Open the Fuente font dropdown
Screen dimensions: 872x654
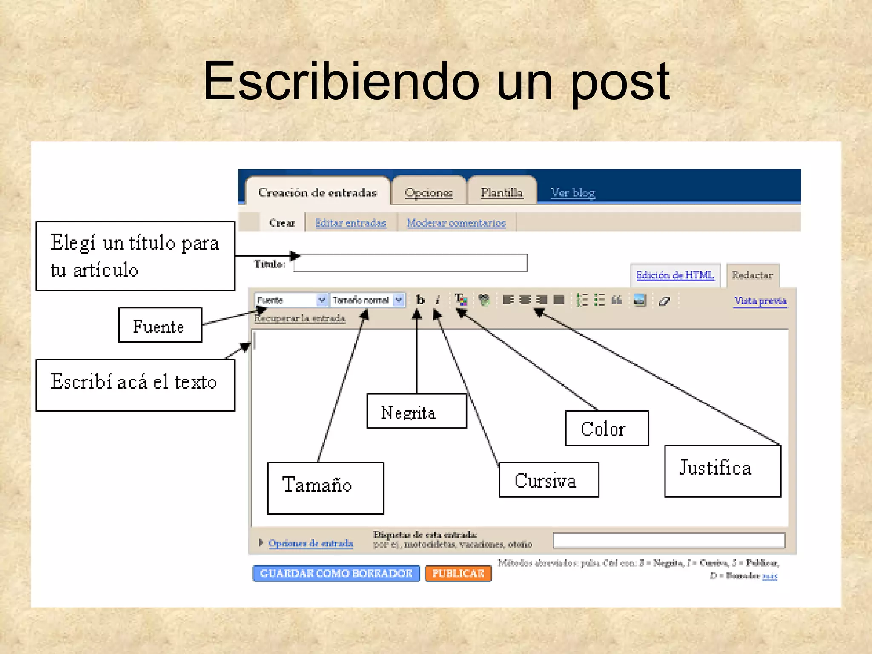coord(291,300)
